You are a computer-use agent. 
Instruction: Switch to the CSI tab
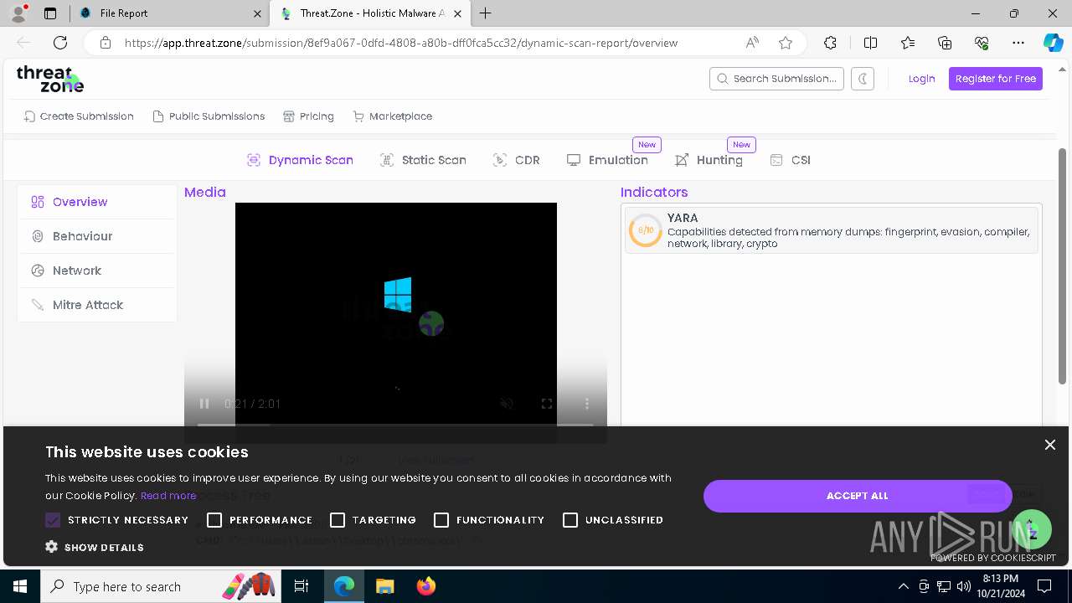790,160
